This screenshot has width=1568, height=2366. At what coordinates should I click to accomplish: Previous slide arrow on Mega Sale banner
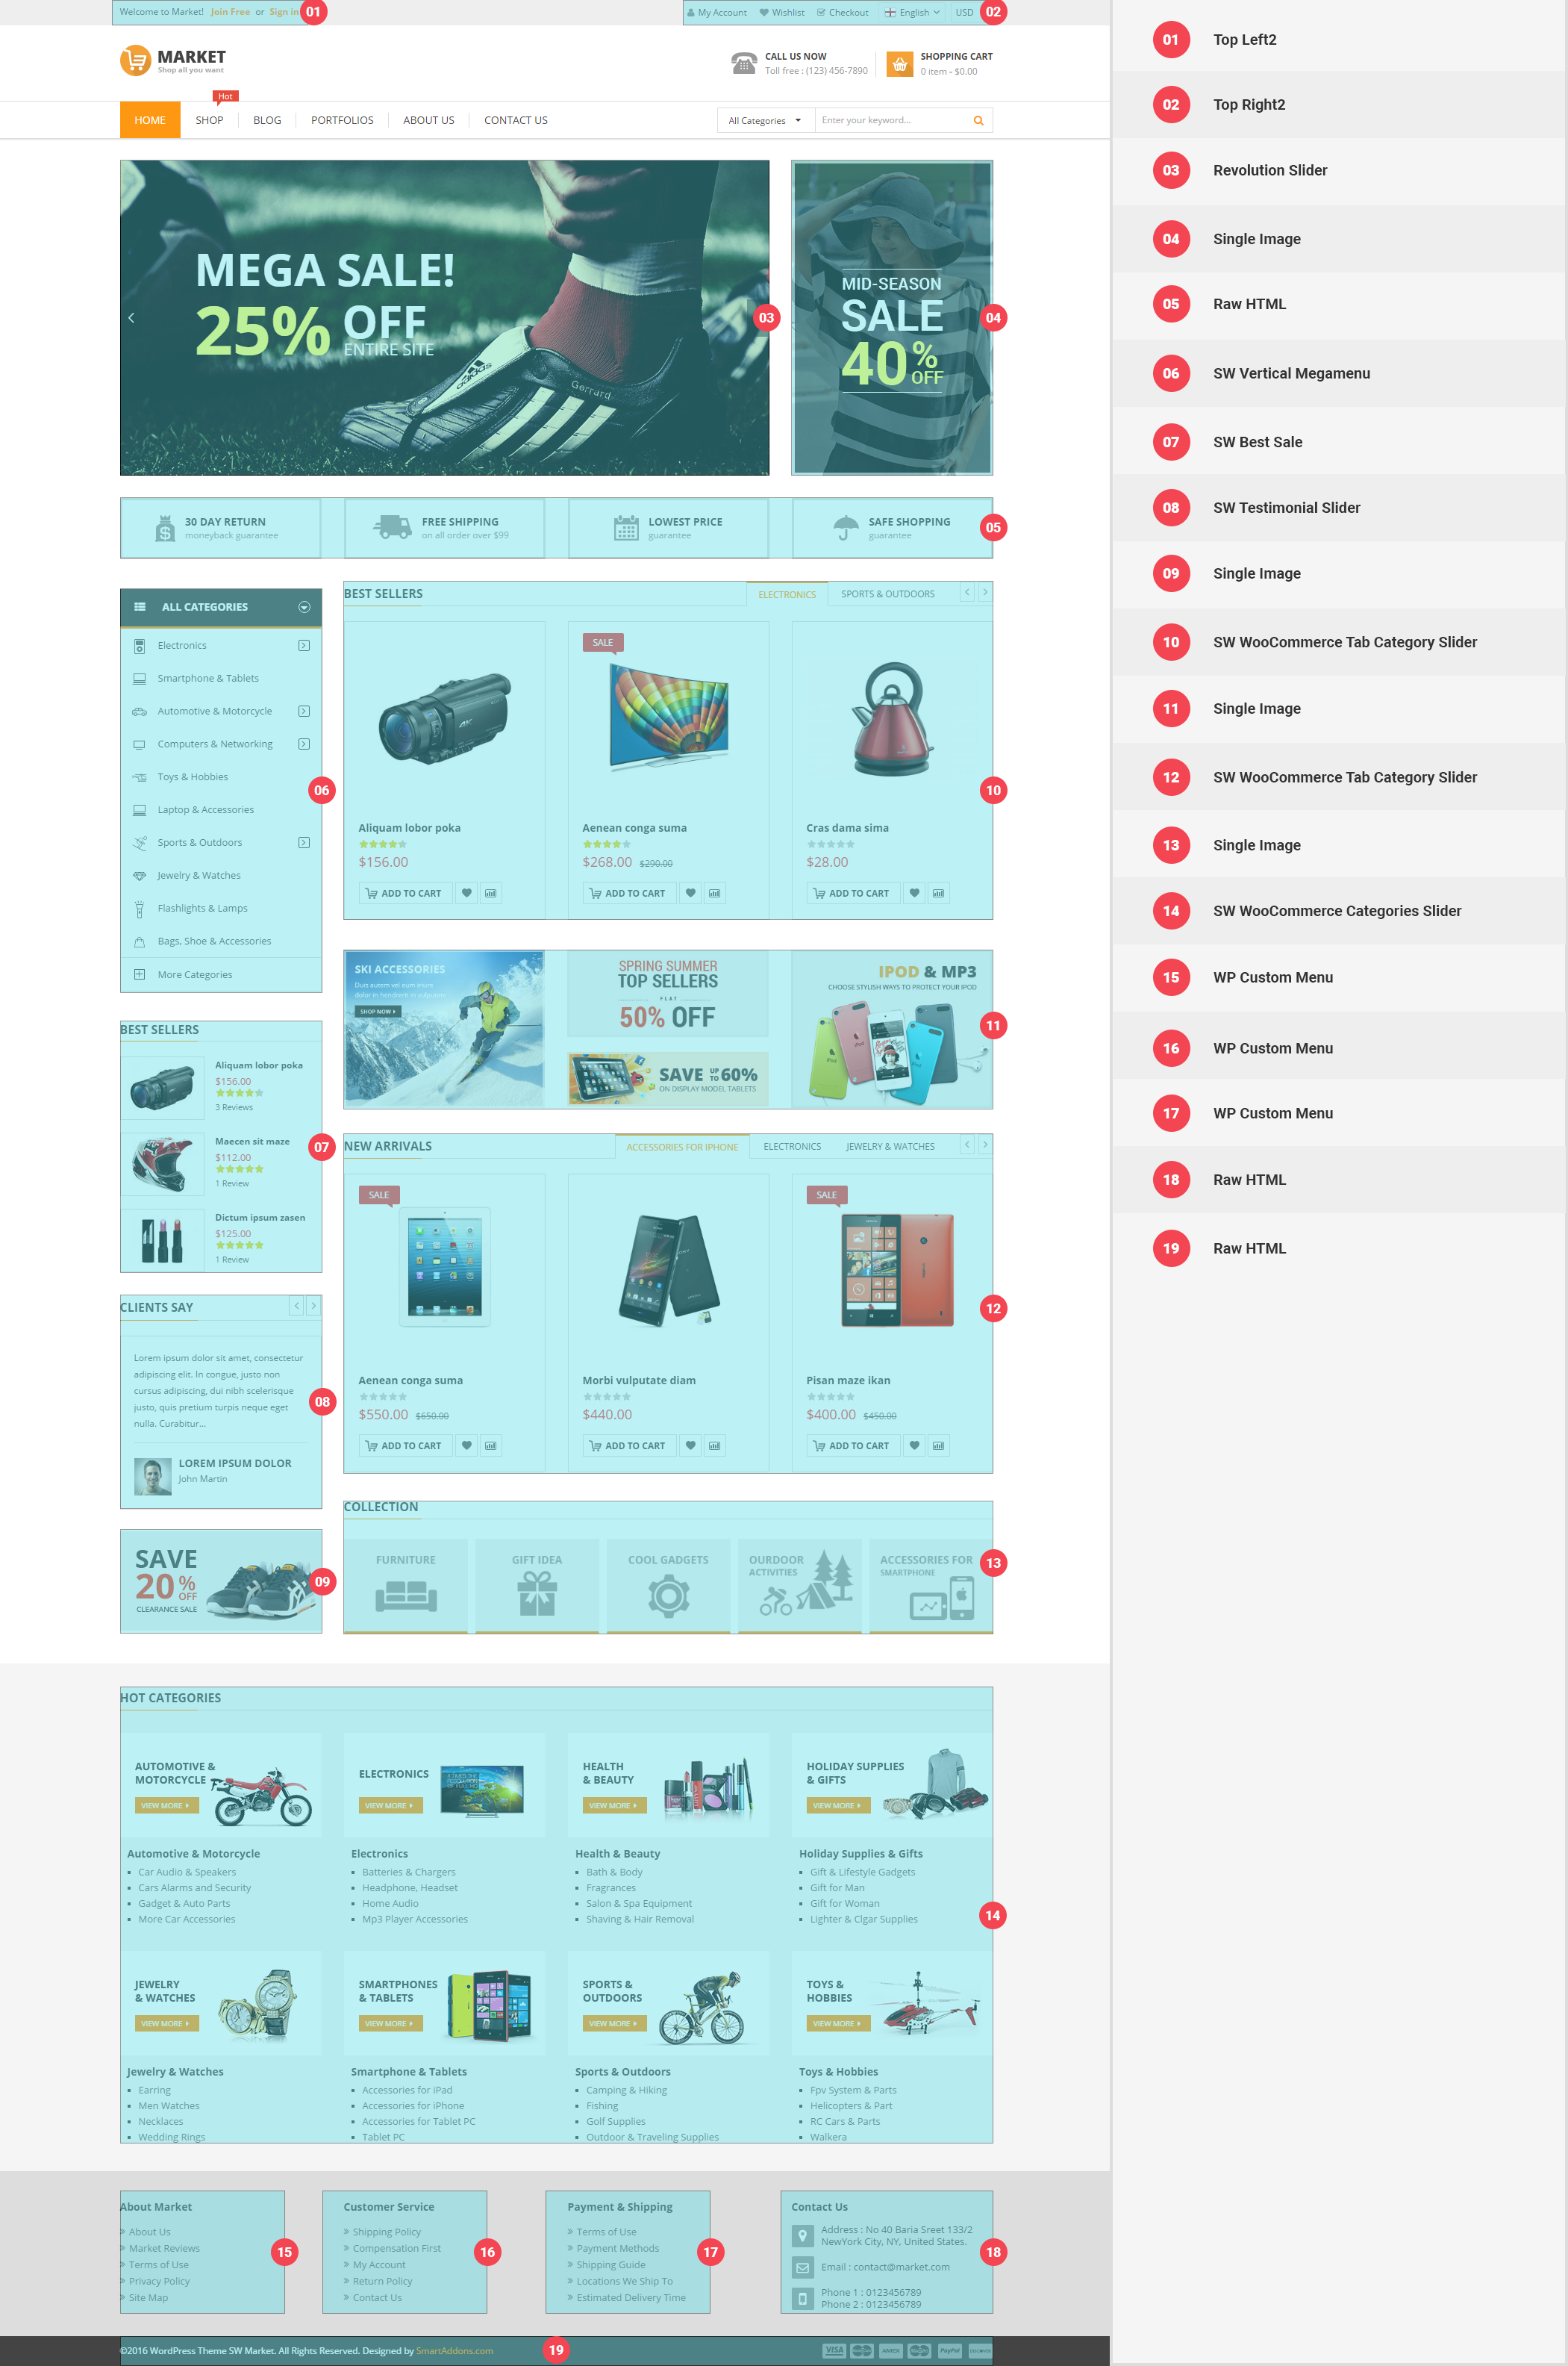pyautogui.click(x=131, y=318)
